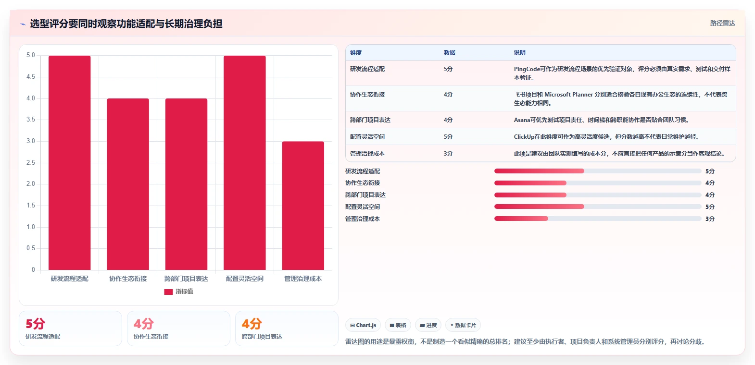This screenshot has height=365, width=755.
Task: Click the 研发流程适配 progress bar
Action: pos(598,171)
